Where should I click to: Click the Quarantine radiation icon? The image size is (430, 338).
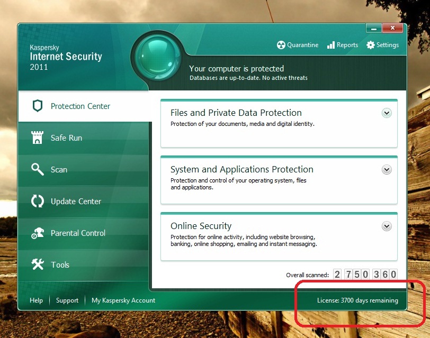[281, 45]
